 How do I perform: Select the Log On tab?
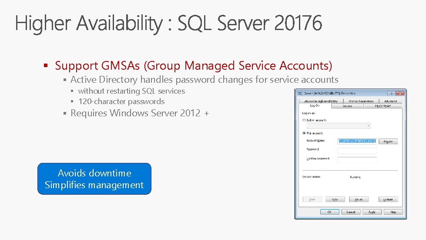pyautogui.click(x=315, y=106)
